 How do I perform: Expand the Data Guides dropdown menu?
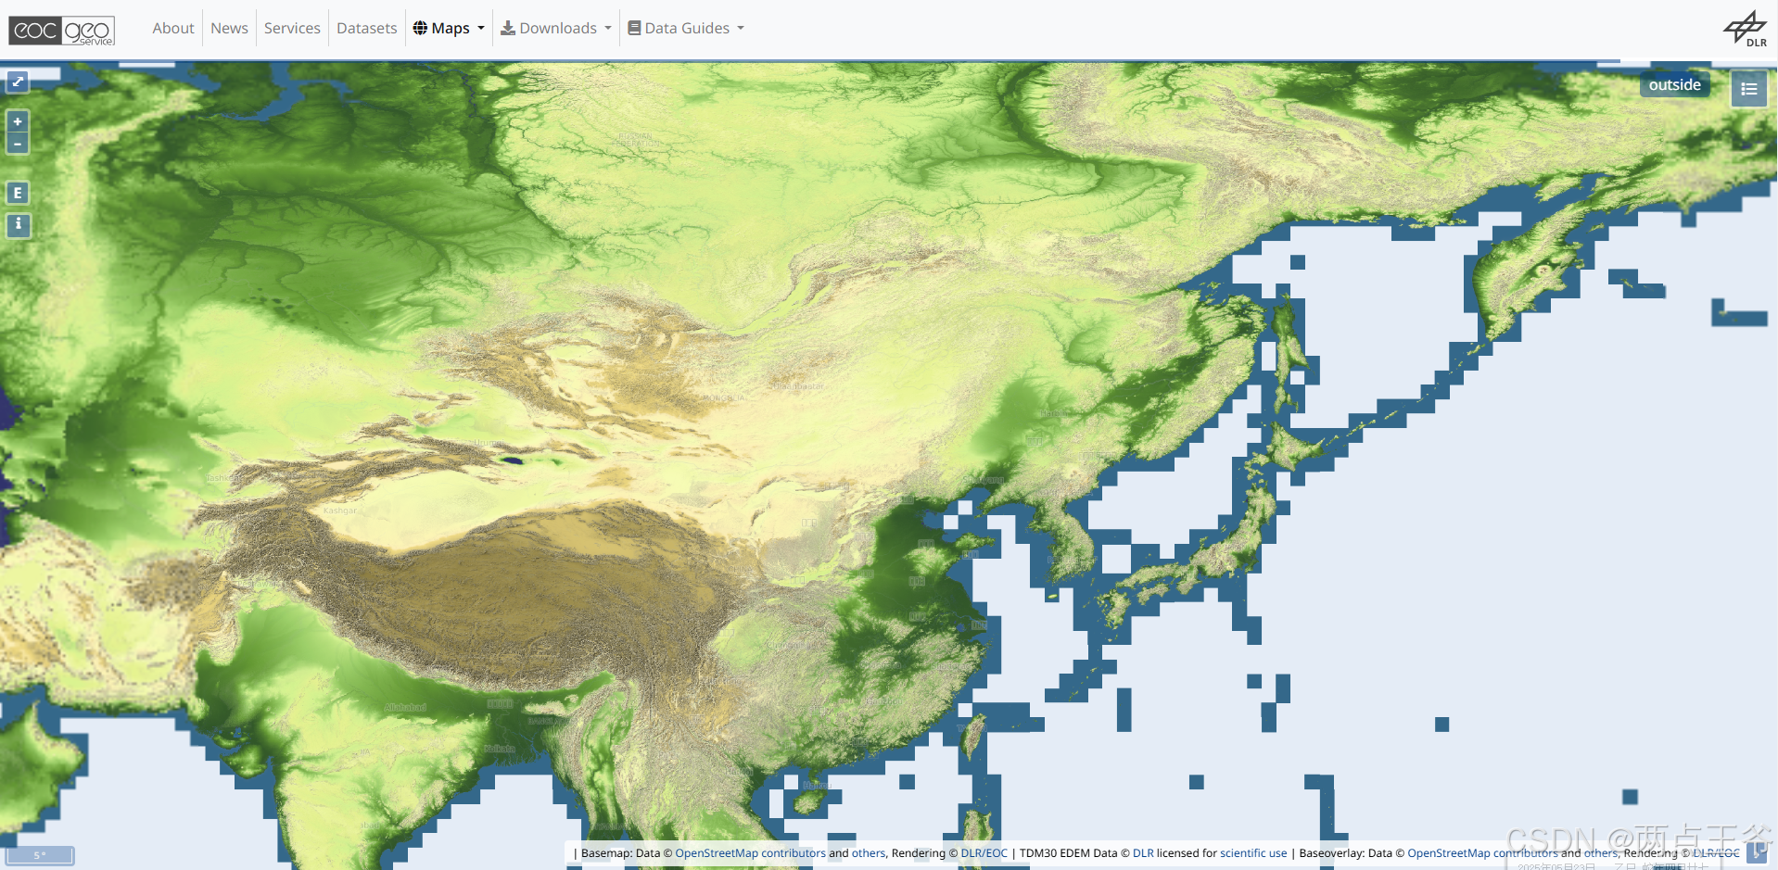(686, 29)
